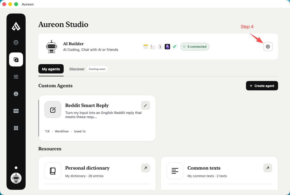This screenshot has width=290, height=195.
Task: Click the ⌥R shortcut label
Action: pyautogui.click(x=47, y=131)
